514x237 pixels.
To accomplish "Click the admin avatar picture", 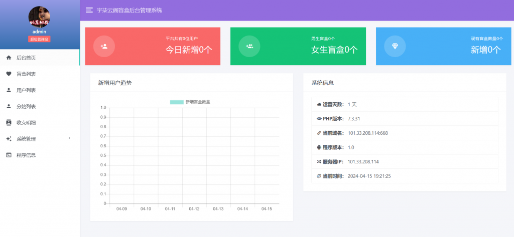I will point(39,17).
